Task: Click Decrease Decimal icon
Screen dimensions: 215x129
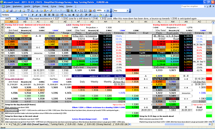Action: [x=81, y=15]
